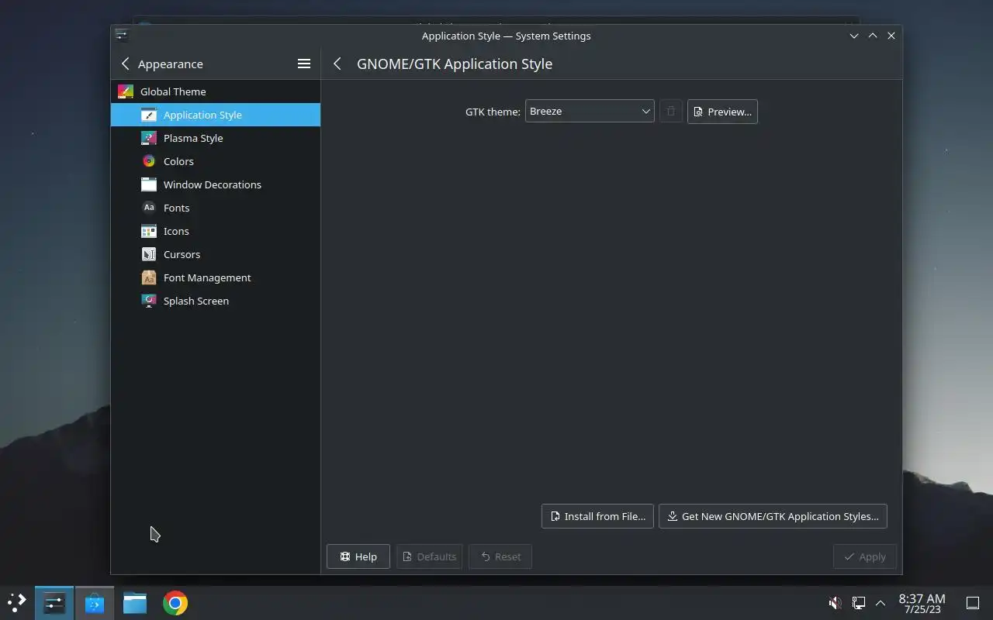Open the sidebar hamburger menu
This screenshot has height=620, width=993.
(304, 64)
